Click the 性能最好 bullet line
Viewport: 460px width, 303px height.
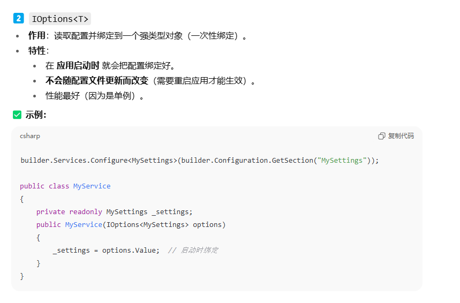94,96
